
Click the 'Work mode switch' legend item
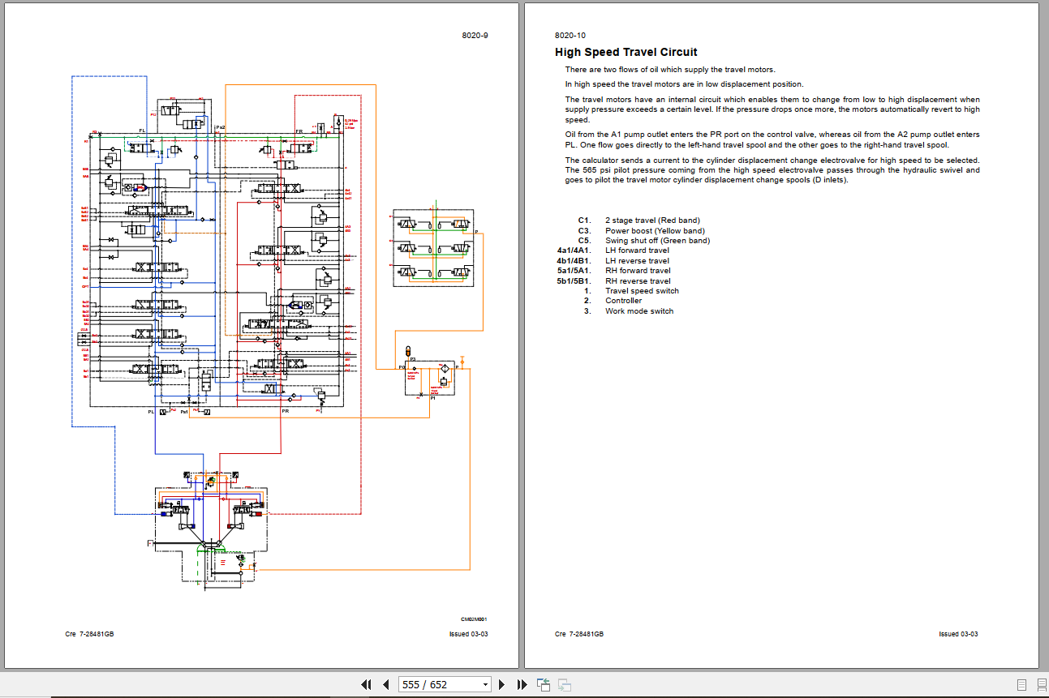[638, 311]
